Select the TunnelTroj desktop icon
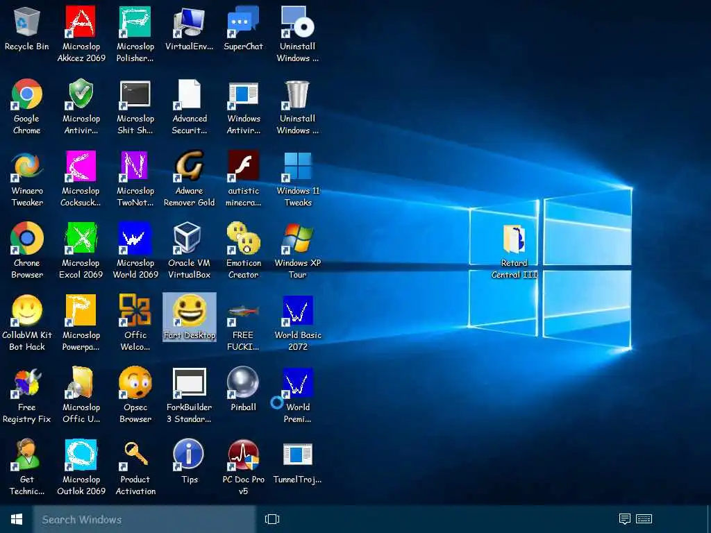This screenshot has height=533, width=711. [x=297, y=462]
